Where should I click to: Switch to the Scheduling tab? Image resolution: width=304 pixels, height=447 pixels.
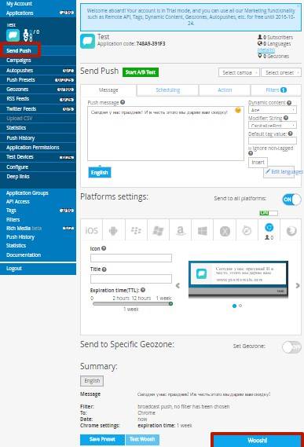point(167,90)
